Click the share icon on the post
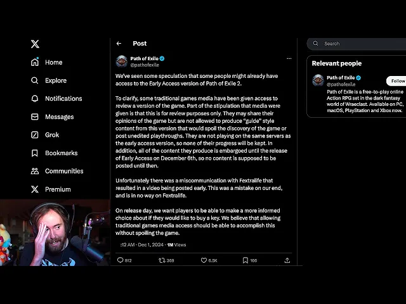The width and height of the screenshot is (406, 304). (x=287, y=260)
